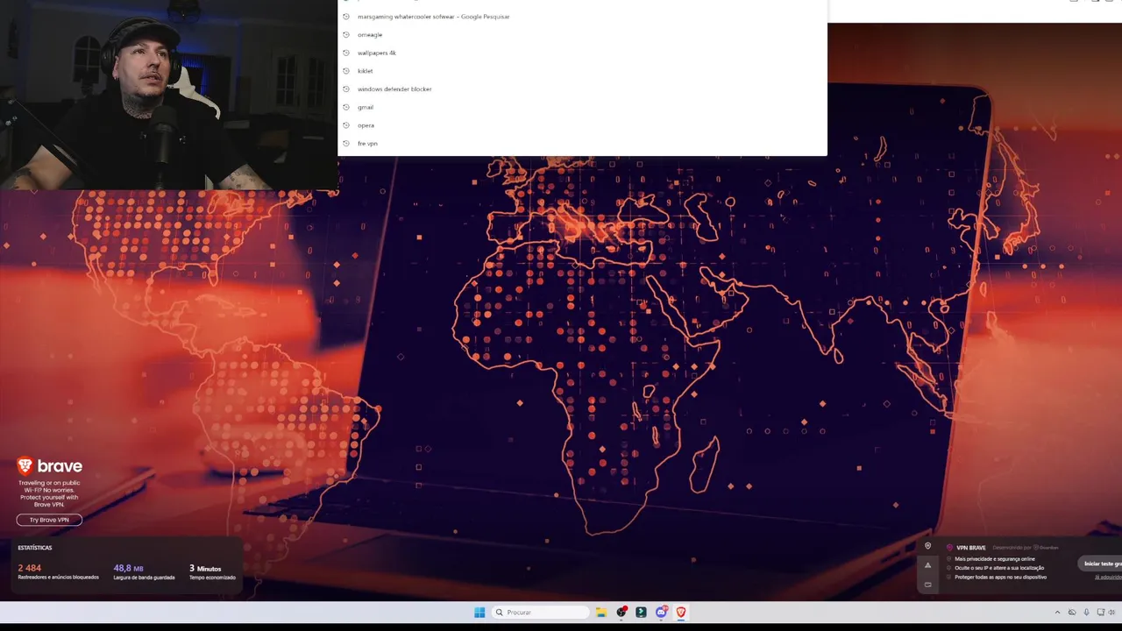The height and width of the screenshot is (631, 1122).
Task: Click the Windows Start button
Action: pos(479,612)
